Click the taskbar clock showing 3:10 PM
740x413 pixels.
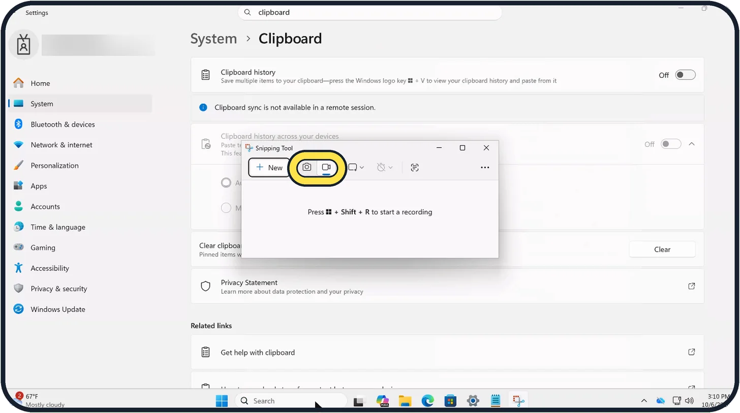point(717,400)
